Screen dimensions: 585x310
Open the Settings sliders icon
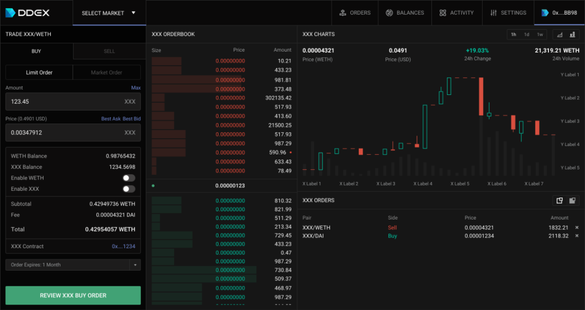494,13
